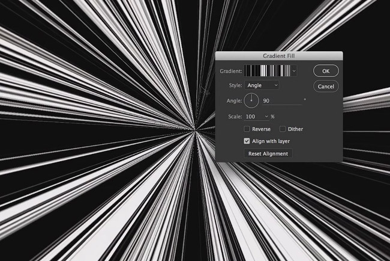The width and height of the screenshot is (390, 261).
Task: Open the Style dropdown set to Angle
Action: click(262, 85)
